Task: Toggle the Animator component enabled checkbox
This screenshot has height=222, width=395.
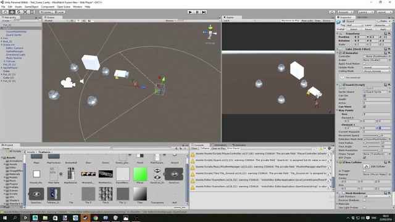Action: click(344, 53)
